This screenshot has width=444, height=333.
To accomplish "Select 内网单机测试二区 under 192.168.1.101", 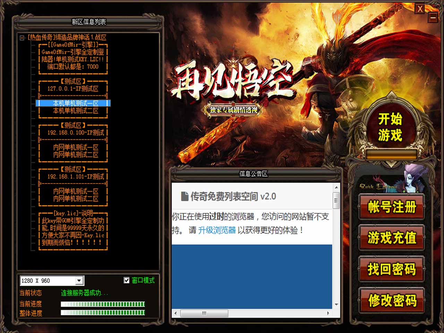I will click(76, 199).
